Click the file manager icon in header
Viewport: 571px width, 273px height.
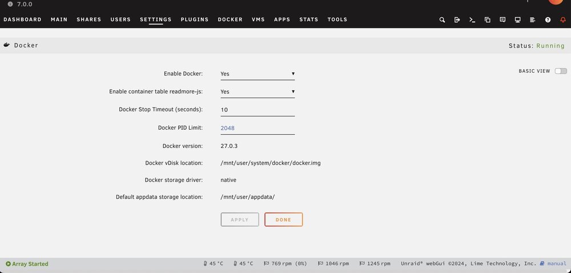[487, 19]
